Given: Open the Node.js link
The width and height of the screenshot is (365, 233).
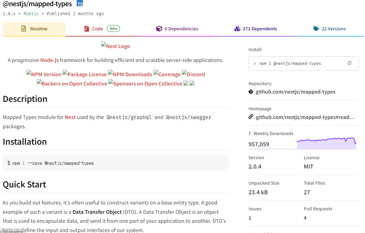Looking at the screenshot, I should pyautogui.click(x=49, y=60).
